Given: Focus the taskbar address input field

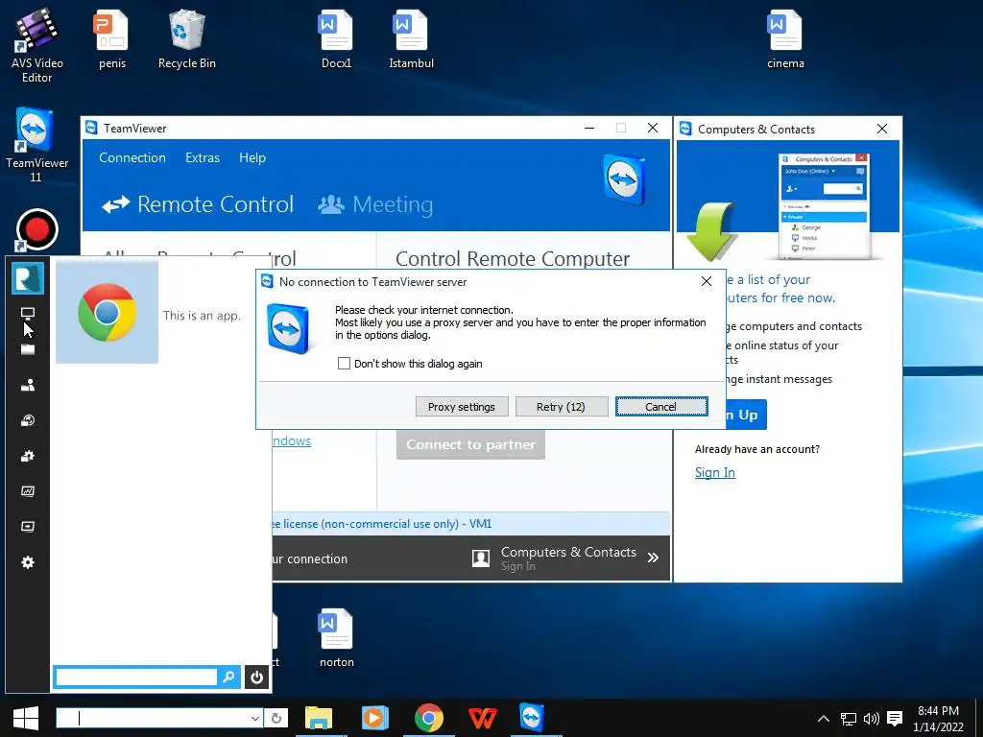Looking at the screenshot, I should click(153, 718).
